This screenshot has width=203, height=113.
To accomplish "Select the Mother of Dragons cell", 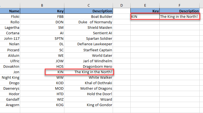I will click(89, 88).
